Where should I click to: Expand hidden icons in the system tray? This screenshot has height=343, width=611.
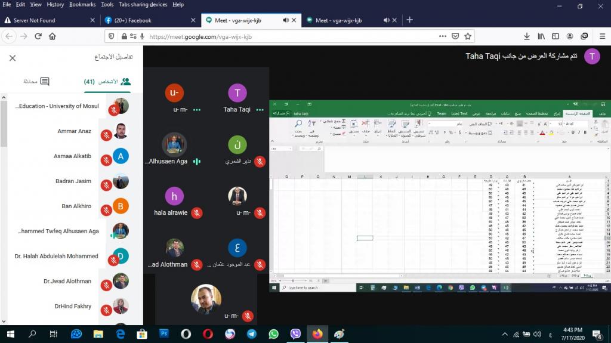click(505, 334)
